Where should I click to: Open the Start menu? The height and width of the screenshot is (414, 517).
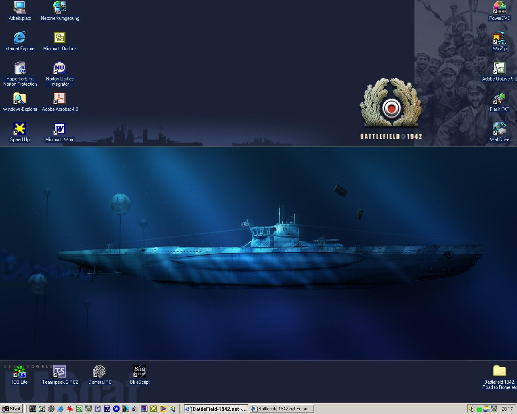(x=12, y=409)
